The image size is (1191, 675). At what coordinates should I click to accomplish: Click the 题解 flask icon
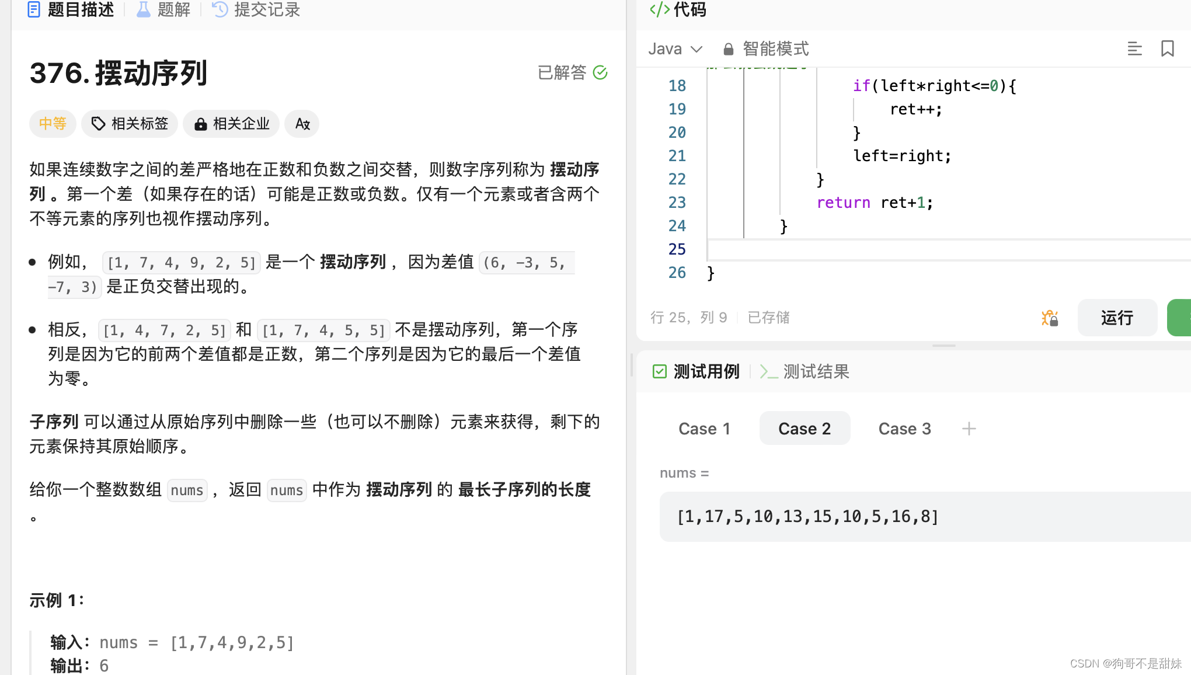(x=143, y=9)
